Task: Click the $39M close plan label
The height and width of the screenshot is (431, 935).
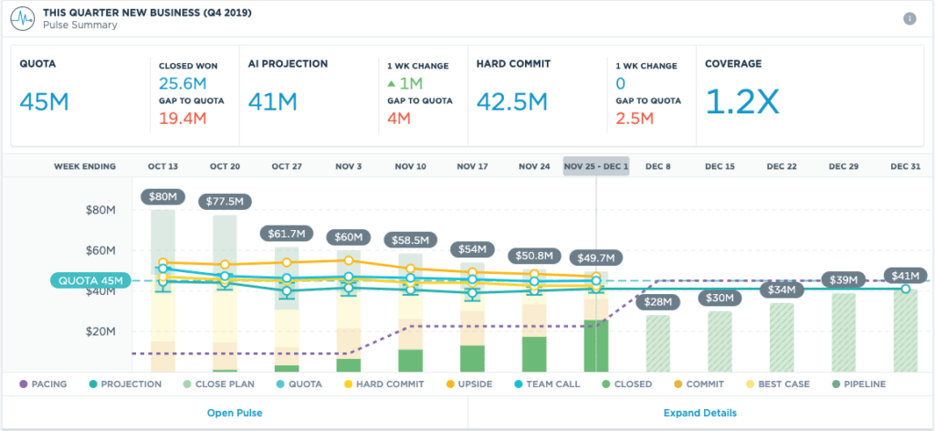Action: [844, 279]
